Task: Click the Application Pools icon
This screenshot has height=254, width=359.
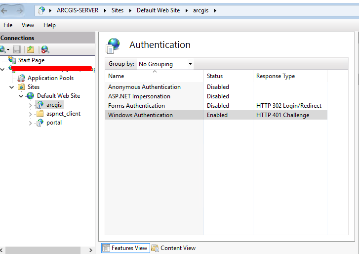Action: (21, 78)
